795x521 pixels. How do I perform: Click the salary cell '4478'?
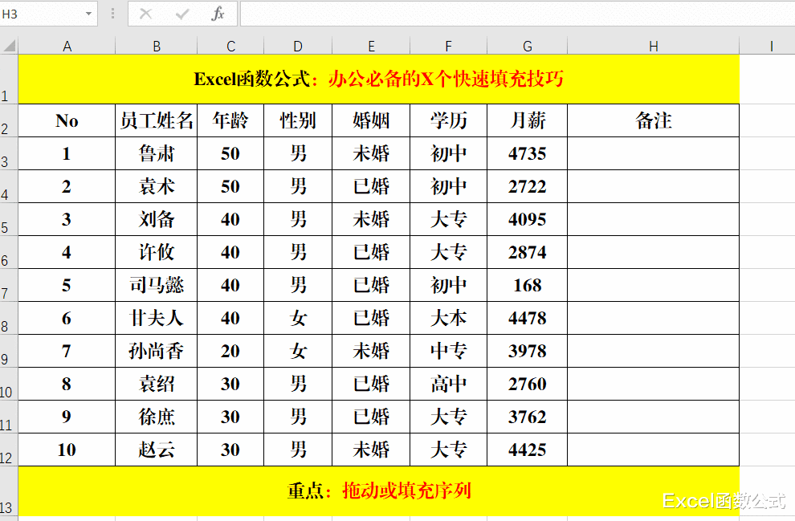pos(528,318)
